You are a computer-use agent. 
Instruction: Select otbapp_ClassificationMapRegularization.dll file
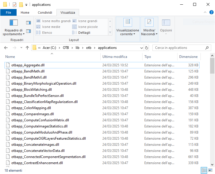coord(102,102)
